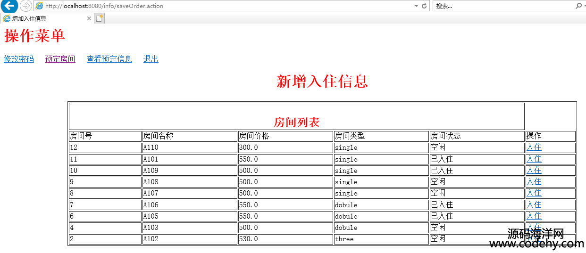Image resolution: width=586 pixels, height=253 pixels.
Task: Open the 查看预定信息 menu link
Action: 109,59
